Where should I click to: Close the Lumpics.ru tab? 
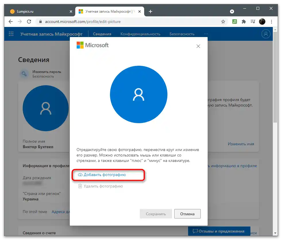coord(71,11)
